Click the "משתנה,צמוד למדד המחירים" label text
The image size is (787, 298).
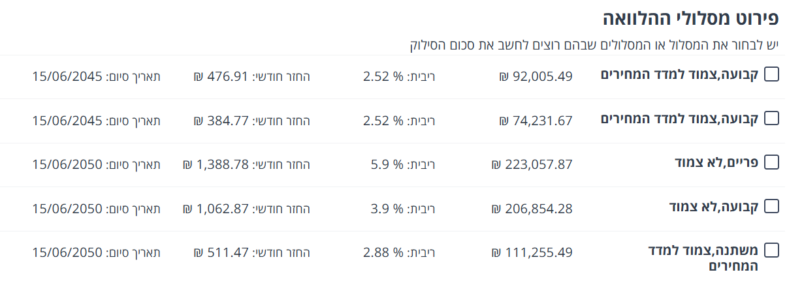pyautogui.click(x=703, y=258)
